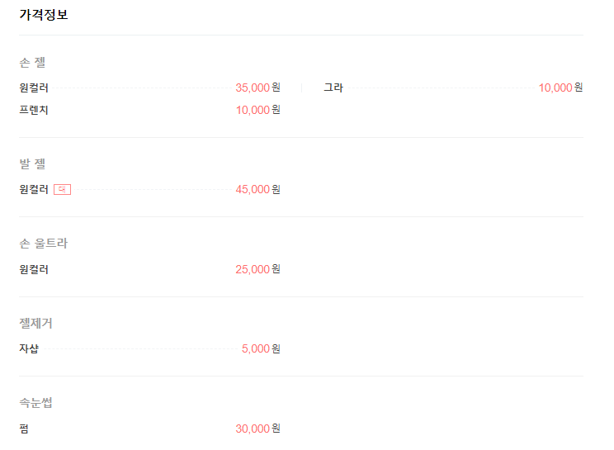614x450 pixels.
Task: Select the 자샵 item
Action: point(29,349)
